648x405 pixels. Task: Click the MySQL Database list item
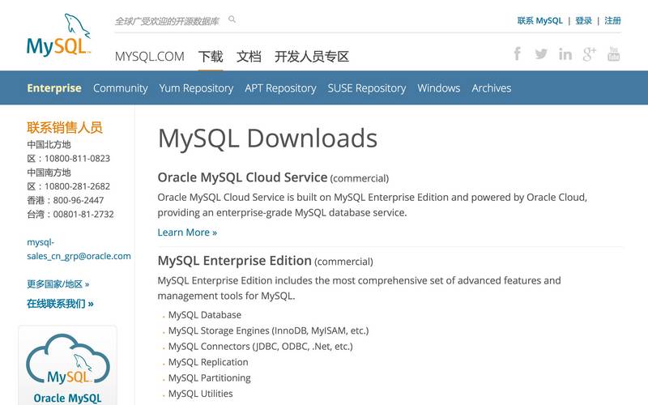point(205,315)
